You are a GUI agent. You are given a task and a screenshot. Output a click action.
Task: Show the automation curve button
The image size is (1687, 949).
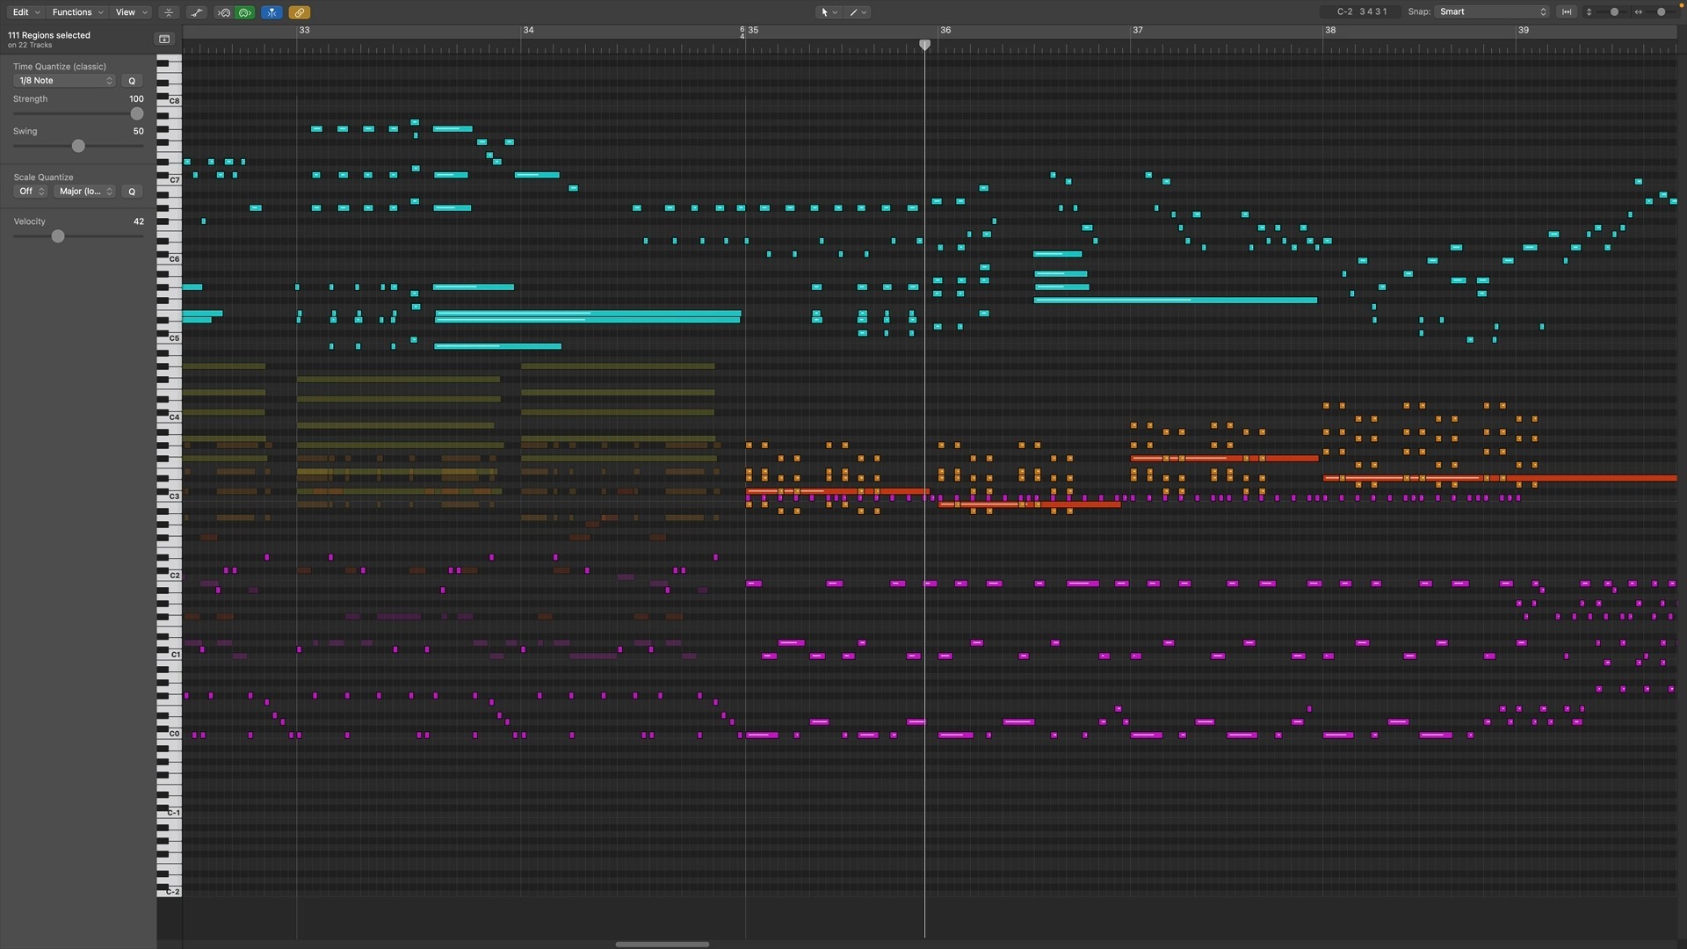pyautogui.click(x=197, y=12)
